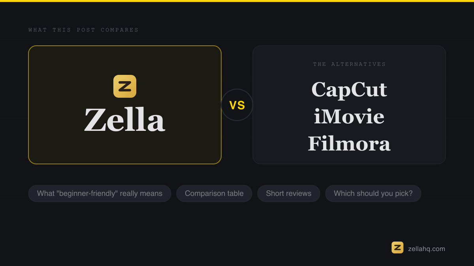Click the gold Zella logo above the wordmark
The height and width of the screenshot is (266, 474).
(125, 86)
